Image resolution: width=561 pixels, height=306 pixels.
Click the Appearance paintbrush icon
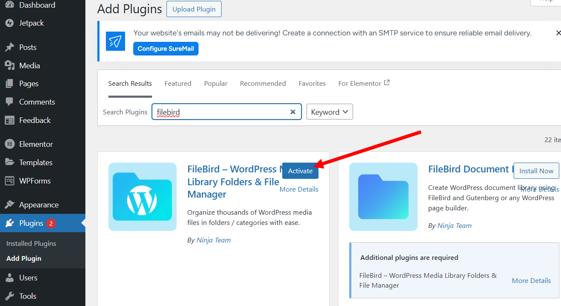[9, 205]
